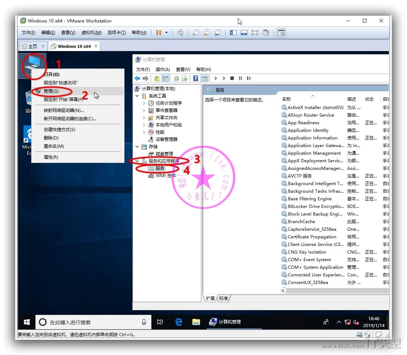Expand the 性能 node

click(x=144, y=132)
